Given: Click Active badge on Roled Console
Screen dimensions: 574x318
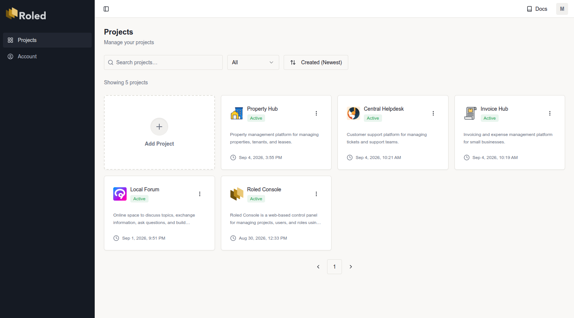Looking at the screenshot, I should (x=256, y=199).
